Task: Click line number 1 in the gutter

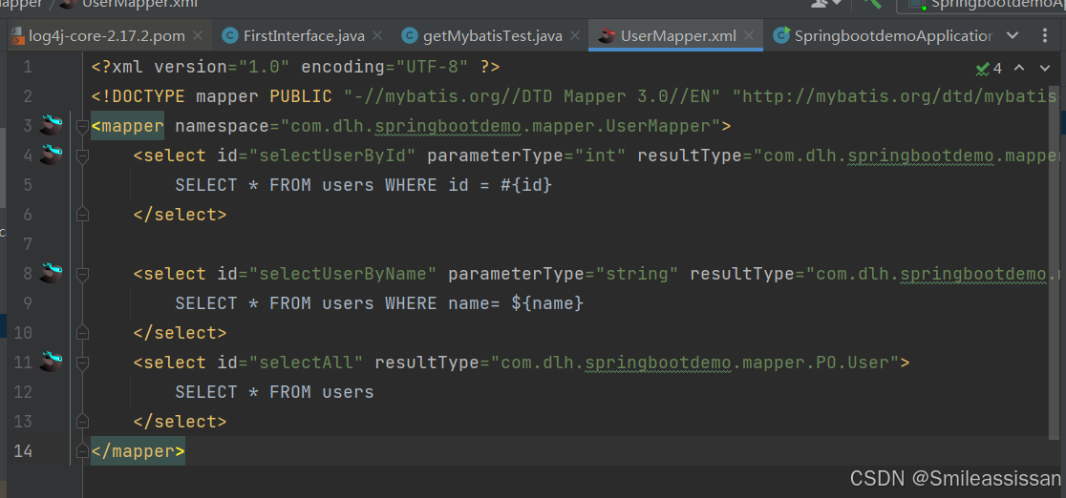Action: (x=27, y=67)
